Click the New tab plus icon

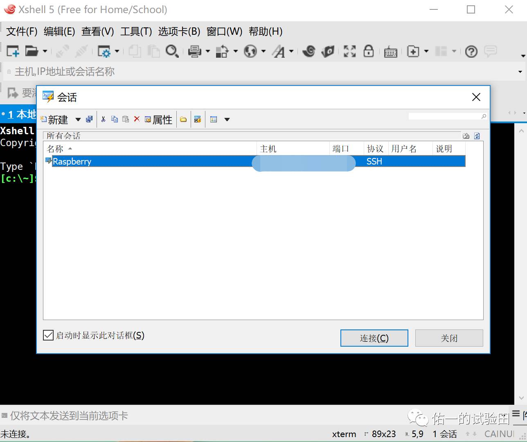point(413,51)
